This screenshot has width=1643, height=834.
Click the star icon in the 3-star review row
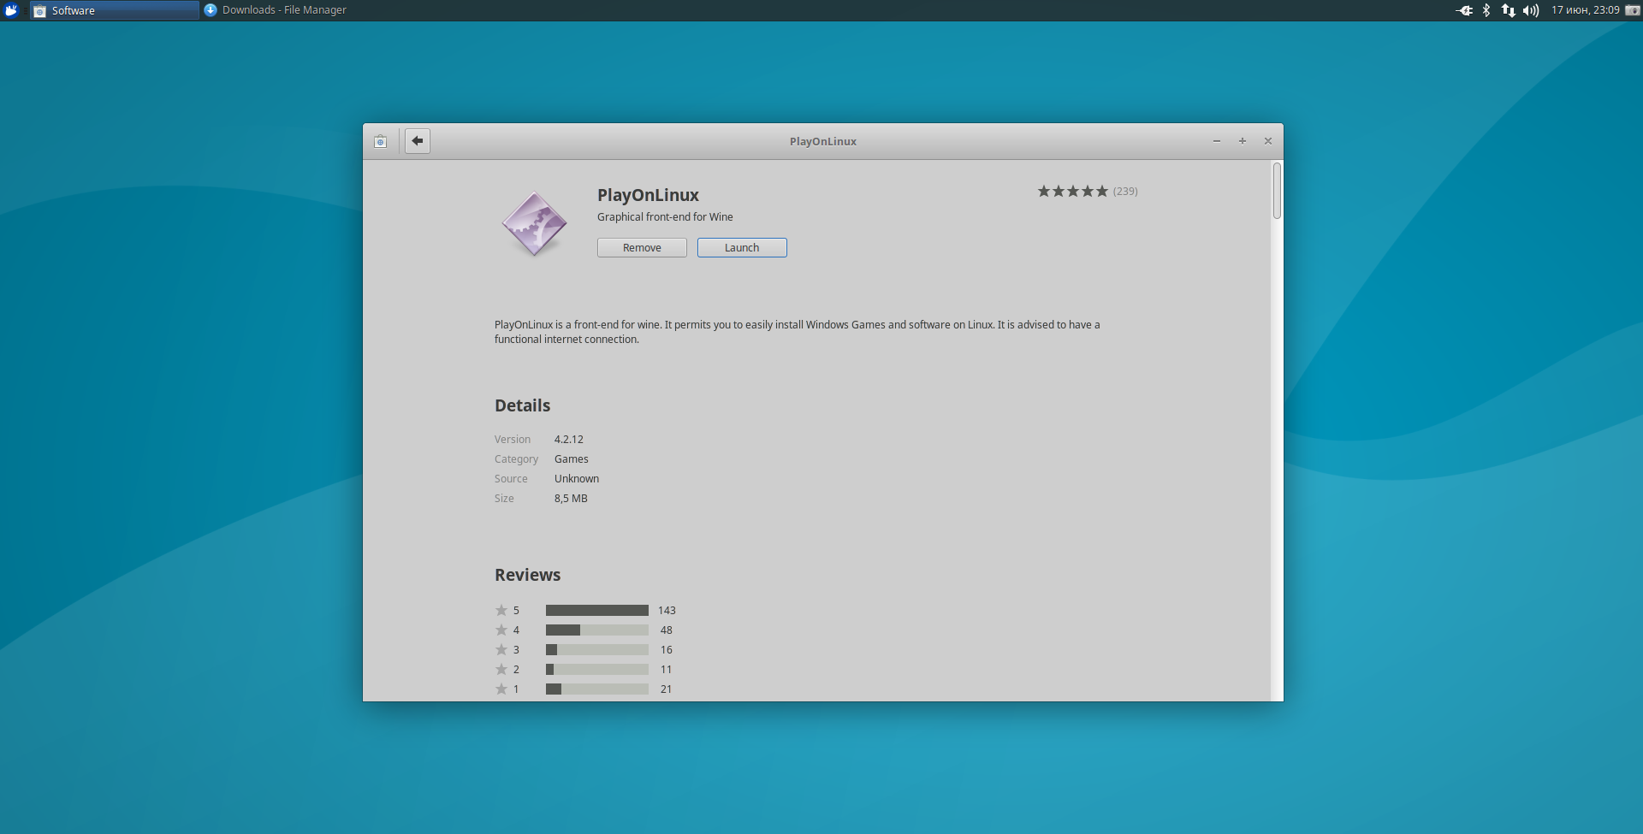click(x=501, y=649)
